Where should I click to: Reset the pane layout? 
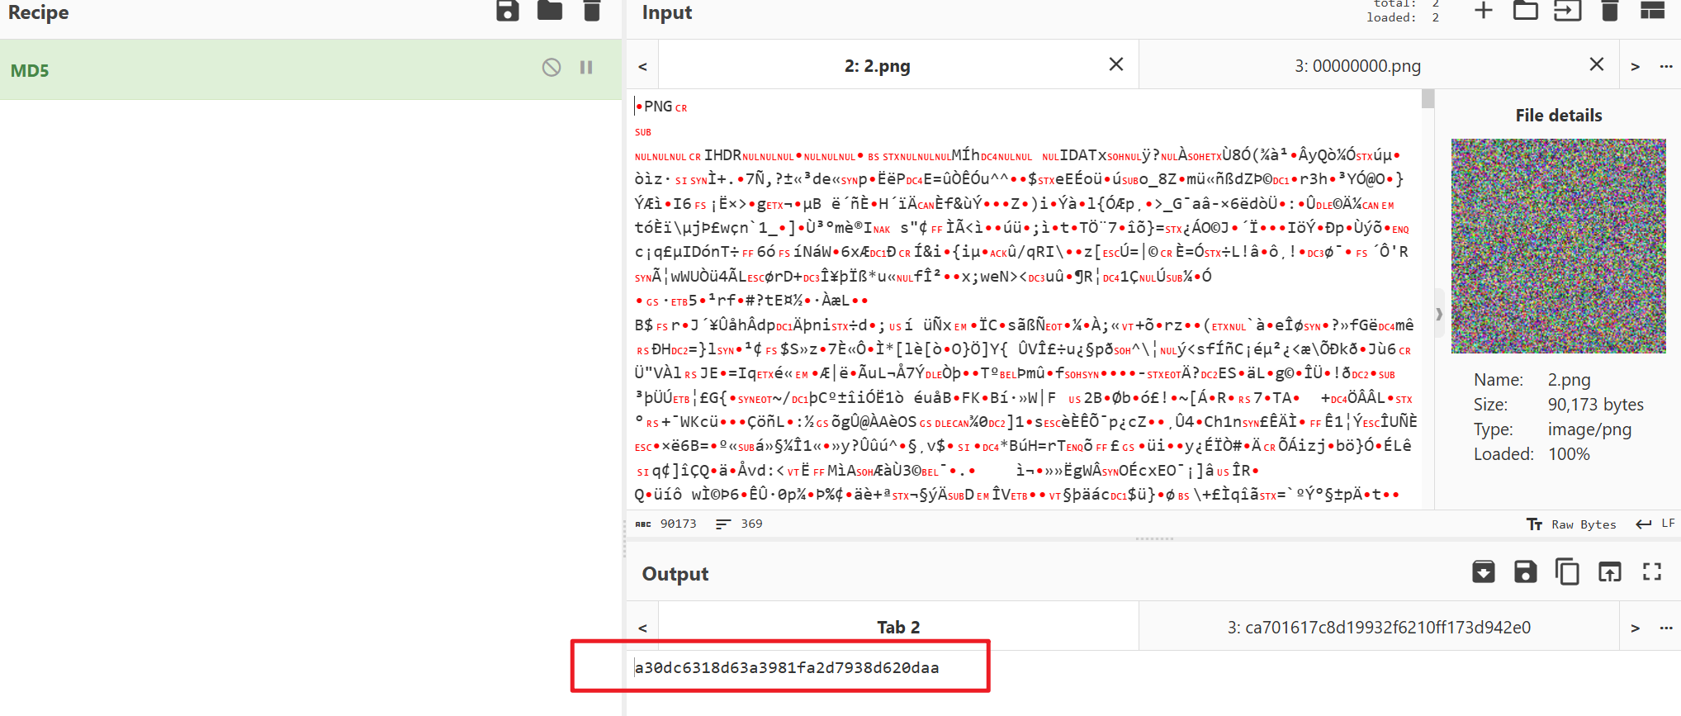click(1652, 11)
